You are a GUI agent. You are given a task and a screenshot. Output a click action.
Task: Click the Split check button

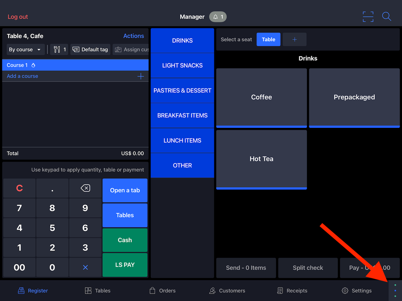[x=308, y=268]
